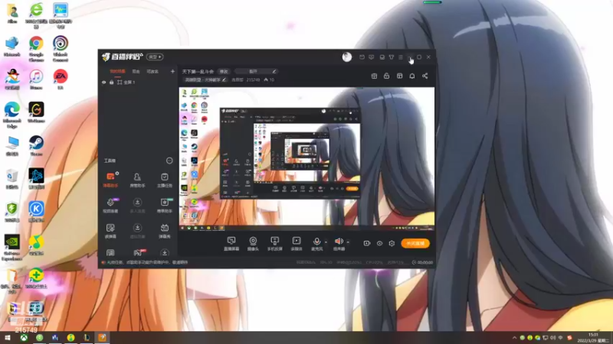Select the 全屏 1 source row
This screenshot has width=613, height=344.
pos(138,83)
